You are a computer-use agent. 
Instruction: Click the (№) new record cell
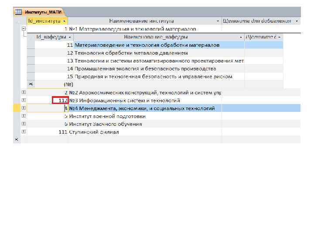point(54,84)
